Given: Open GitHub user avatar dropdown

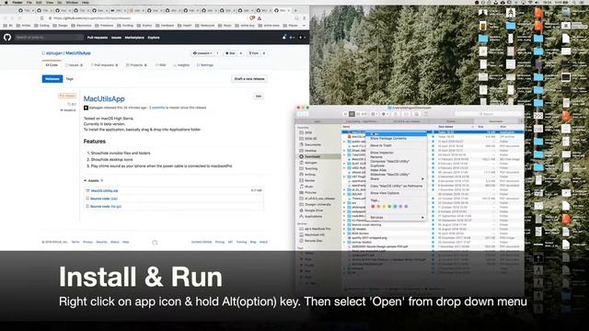Looking at the screenshot, I should (301, 37).
